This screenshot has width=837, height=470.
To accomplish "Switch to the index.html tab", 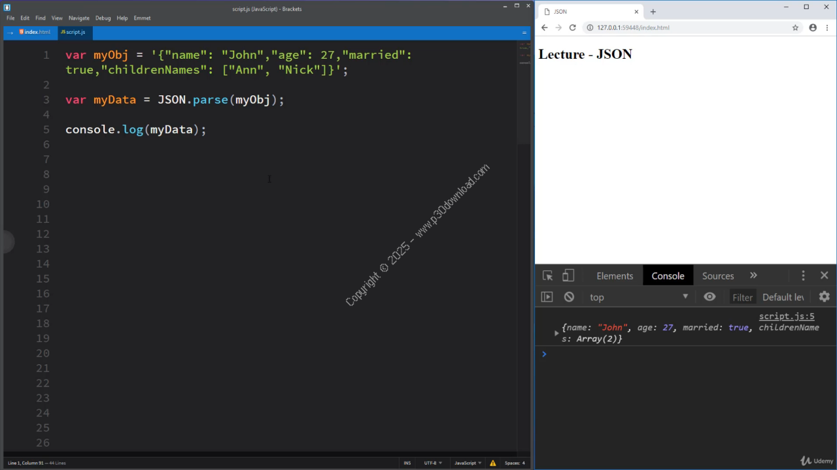I will coord(35,32).
